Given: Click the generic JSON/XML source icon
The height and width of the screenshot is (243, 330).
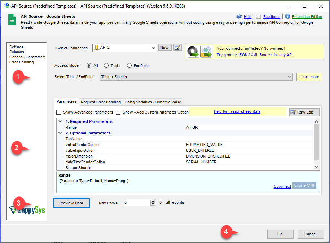Looking at the screenshot, I should coord(206,52).
